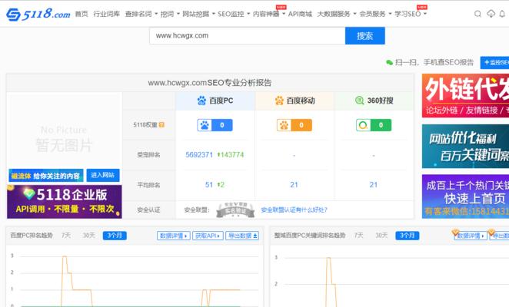Screen dimensions: 509x307
Task: Expand the 学习SEO dropdown menu
Action: coord(411,14)
